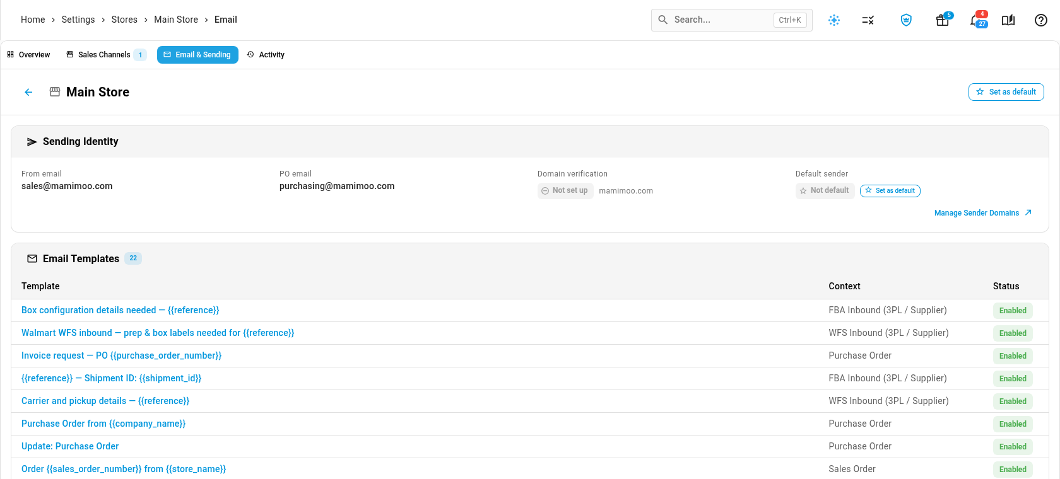Click the purchasing@mamimoo.com PO email

tap(337, 186)
